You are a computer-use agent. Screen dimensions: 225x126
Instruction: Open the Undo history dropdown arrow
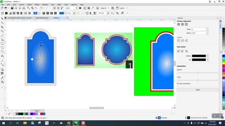tap(44, 8)
